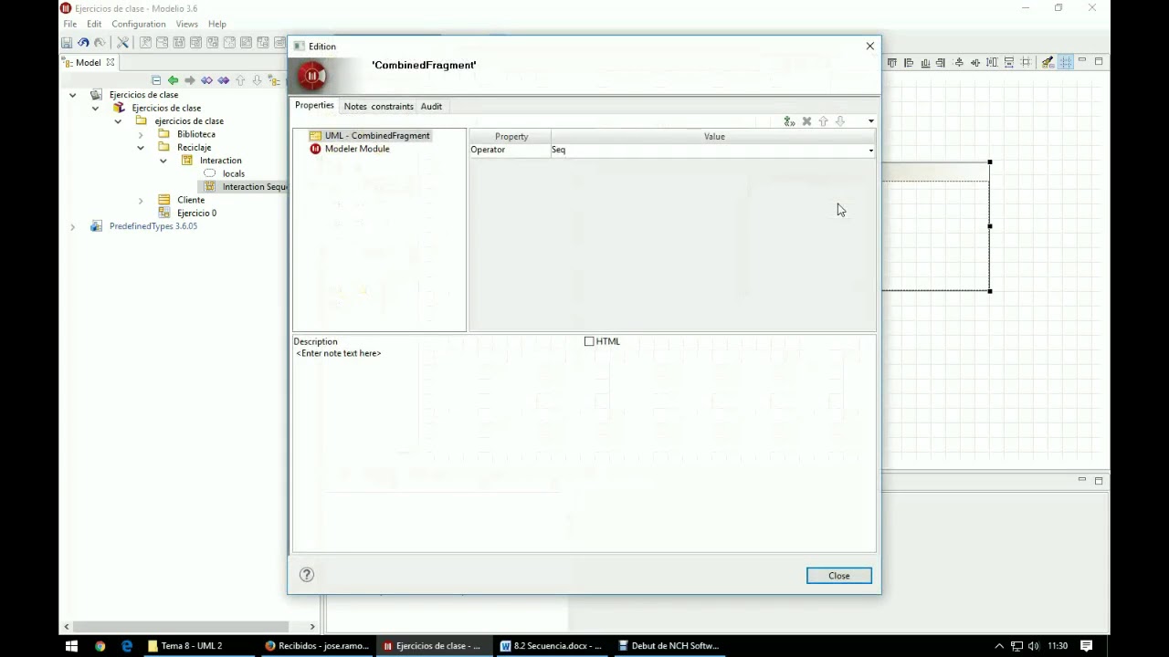Open the help question mark icon
The height and width of the screenshot is (657, 1169).
point(307,574)
